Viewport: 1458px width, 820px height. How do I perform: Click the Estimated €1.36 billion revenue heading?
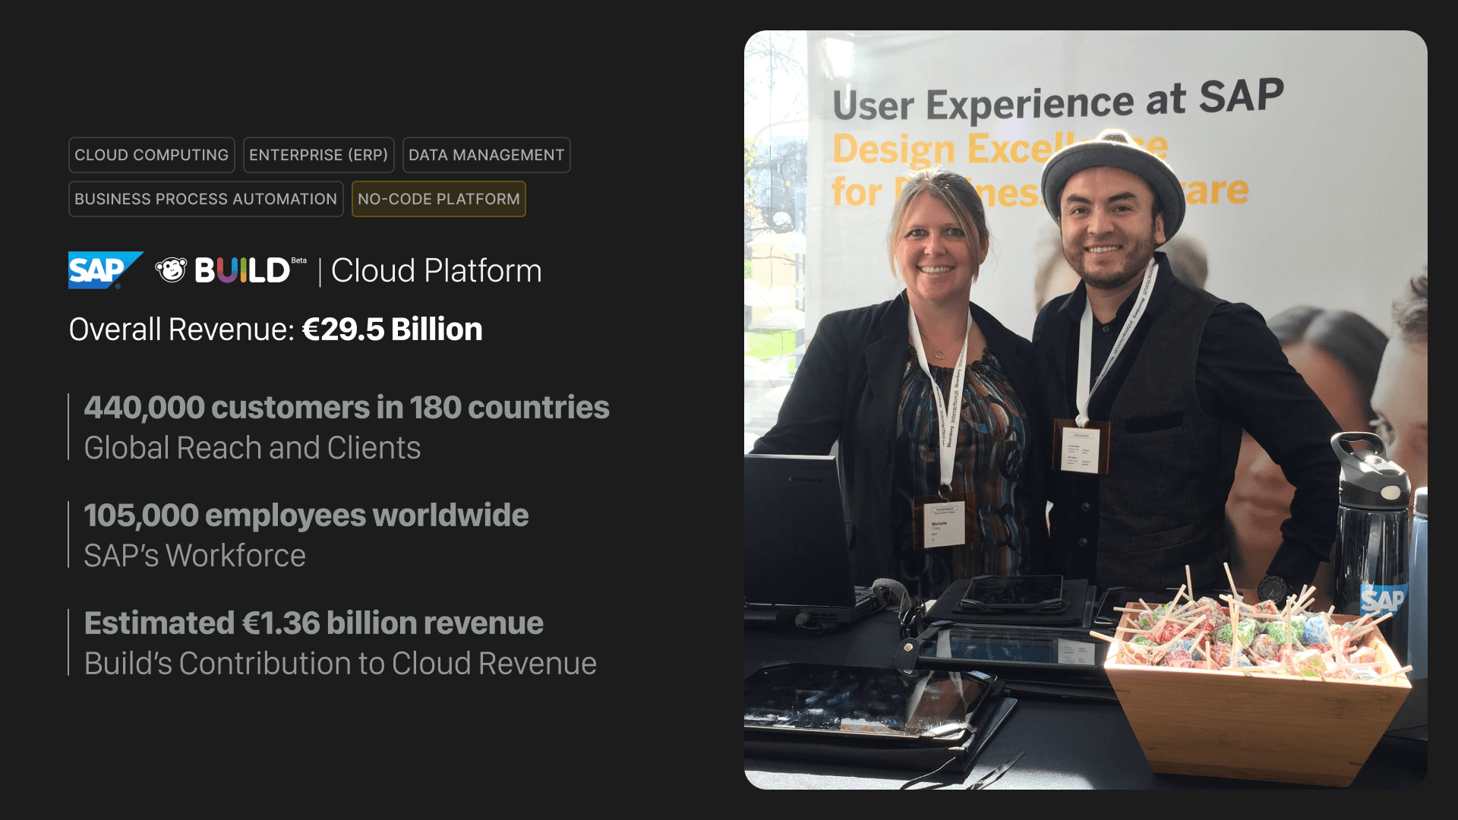314,623
